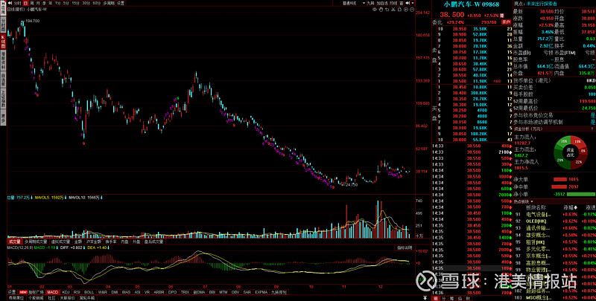Switch chart to 日 daily period
The height and width of the screenshot is (301, 596).
tap(26, 3)
